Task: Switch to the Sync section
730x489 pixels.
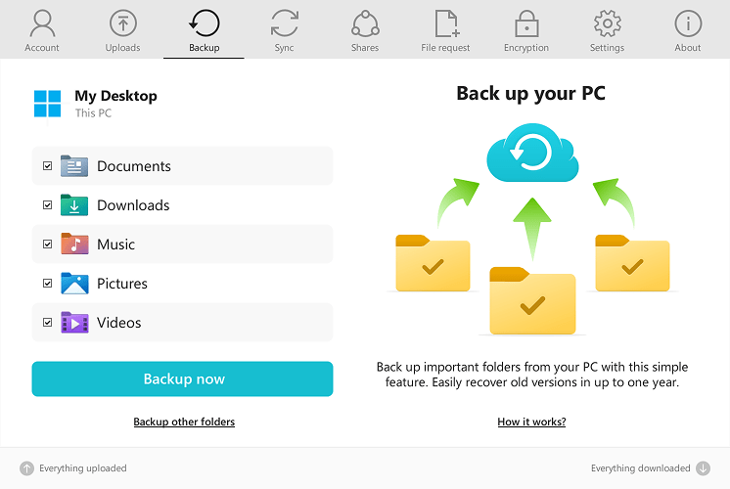Action: [284, 30]
